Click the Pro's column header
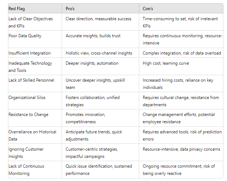 [x=100, y=9]
